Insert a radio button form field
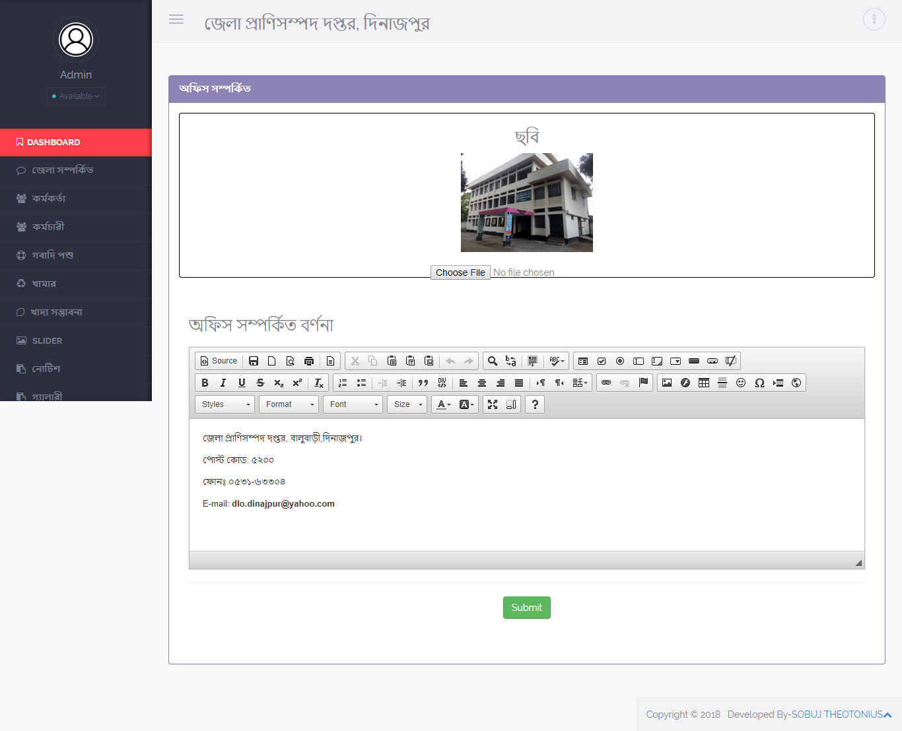This screenshot has height=731, width=902. point(620,361)
